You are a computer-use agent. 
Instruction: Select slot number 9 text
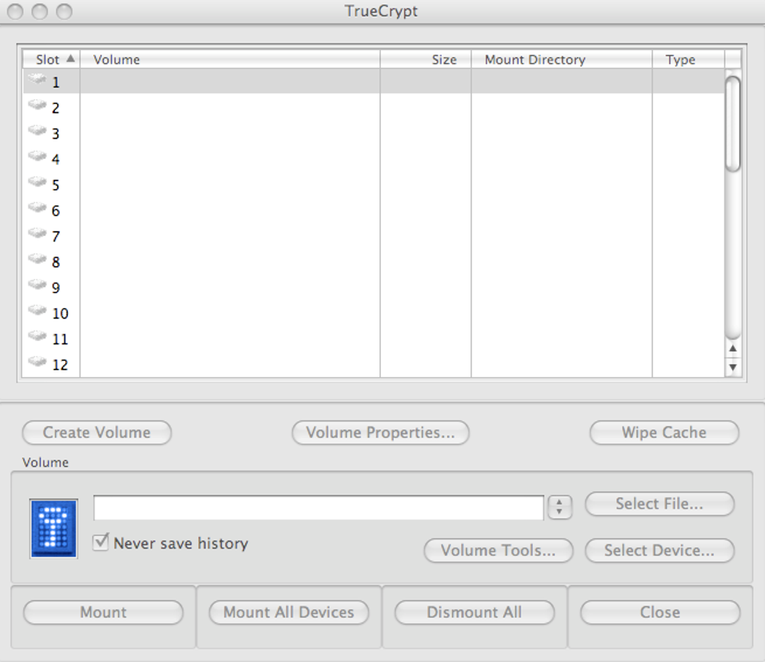pos(55,288)
